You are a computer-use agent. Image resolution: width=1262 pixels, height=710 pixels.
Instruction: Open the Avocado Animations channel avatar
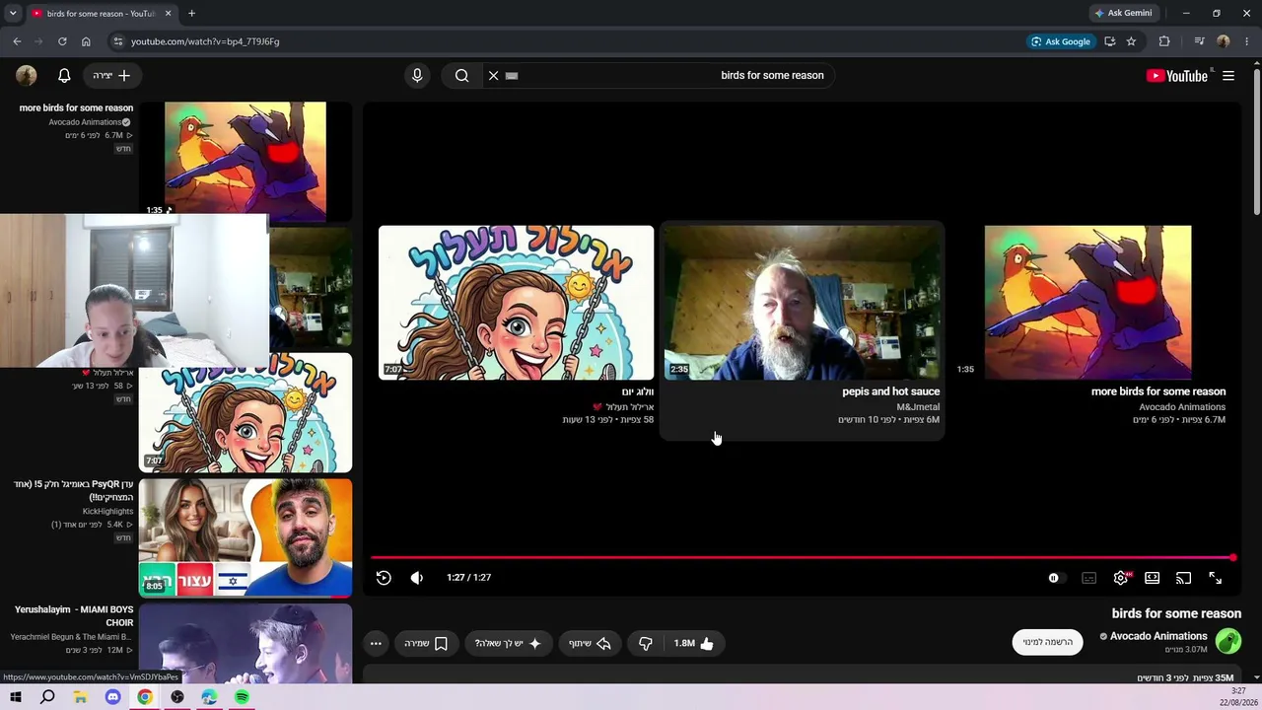pyautogui.click(x=1228, y=642)
